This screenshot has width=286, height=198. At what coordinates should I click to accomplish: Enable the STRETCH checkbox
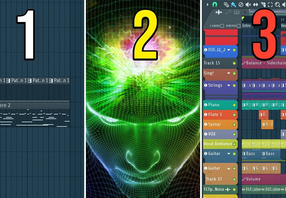[238, 26]
